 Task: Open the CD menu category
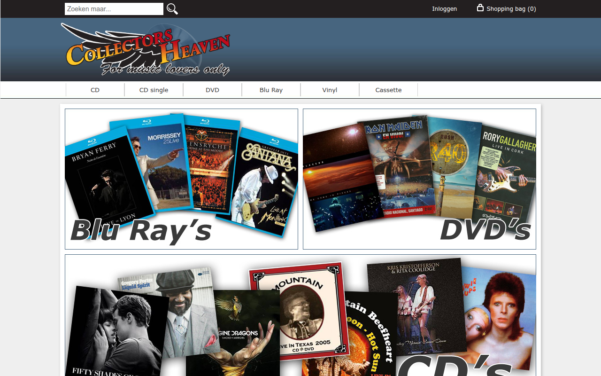[x=95, y=90]
